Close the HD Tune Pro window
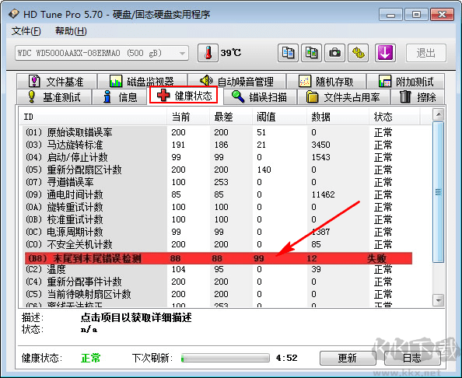The height and width of the screenshot is (378, 462). click(x=442, y=15)
